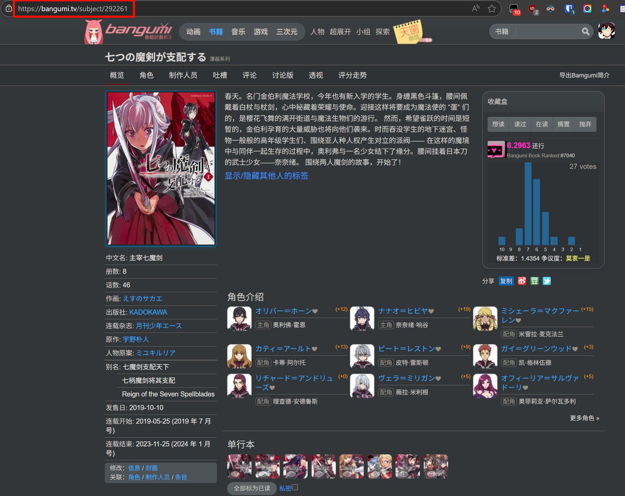Click the main manga cover image
This screenshot has height=496, width=625.
pos(161,169)
